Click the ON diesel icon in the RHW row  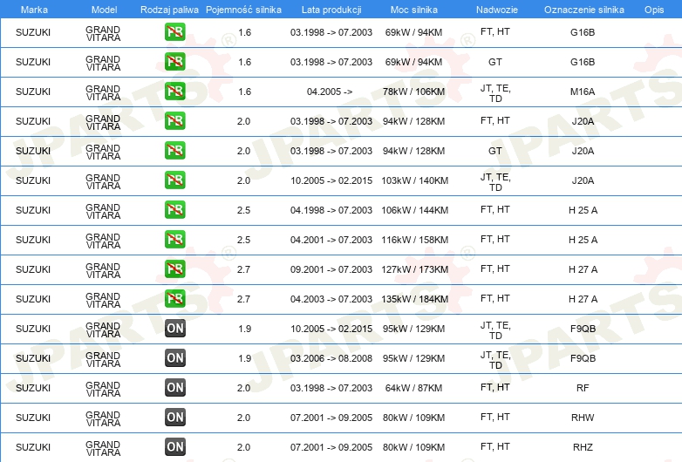(174, 417)
